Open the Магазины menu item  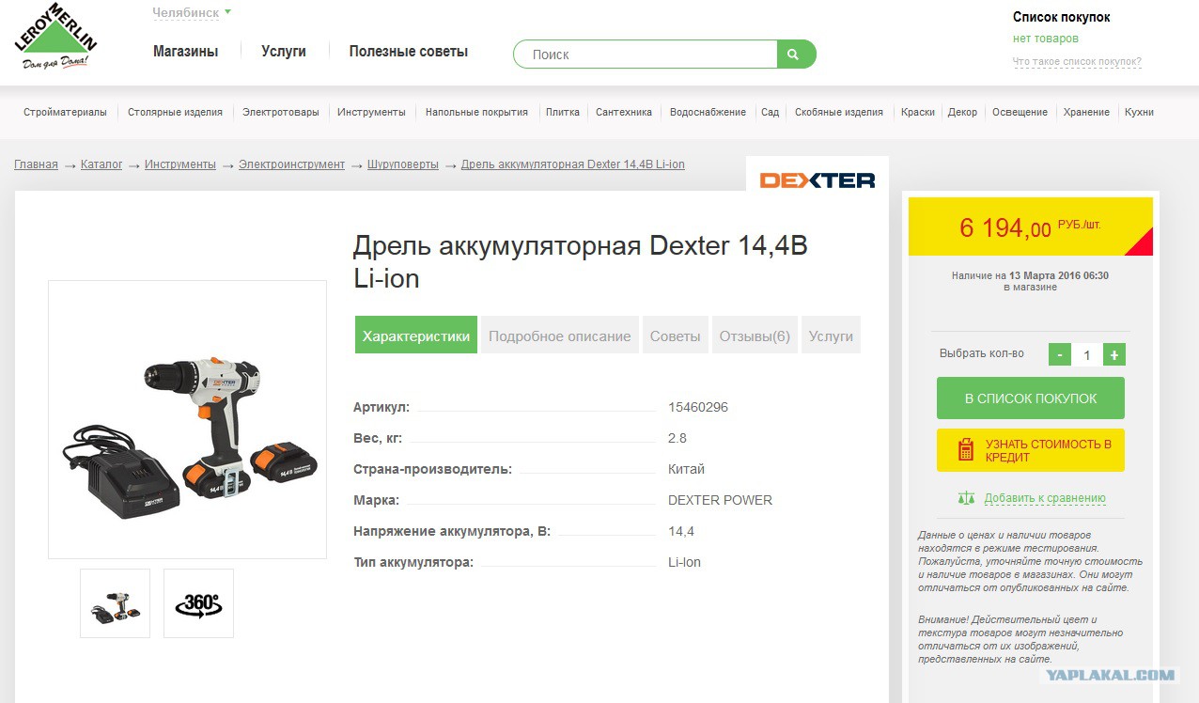point(185,52)
